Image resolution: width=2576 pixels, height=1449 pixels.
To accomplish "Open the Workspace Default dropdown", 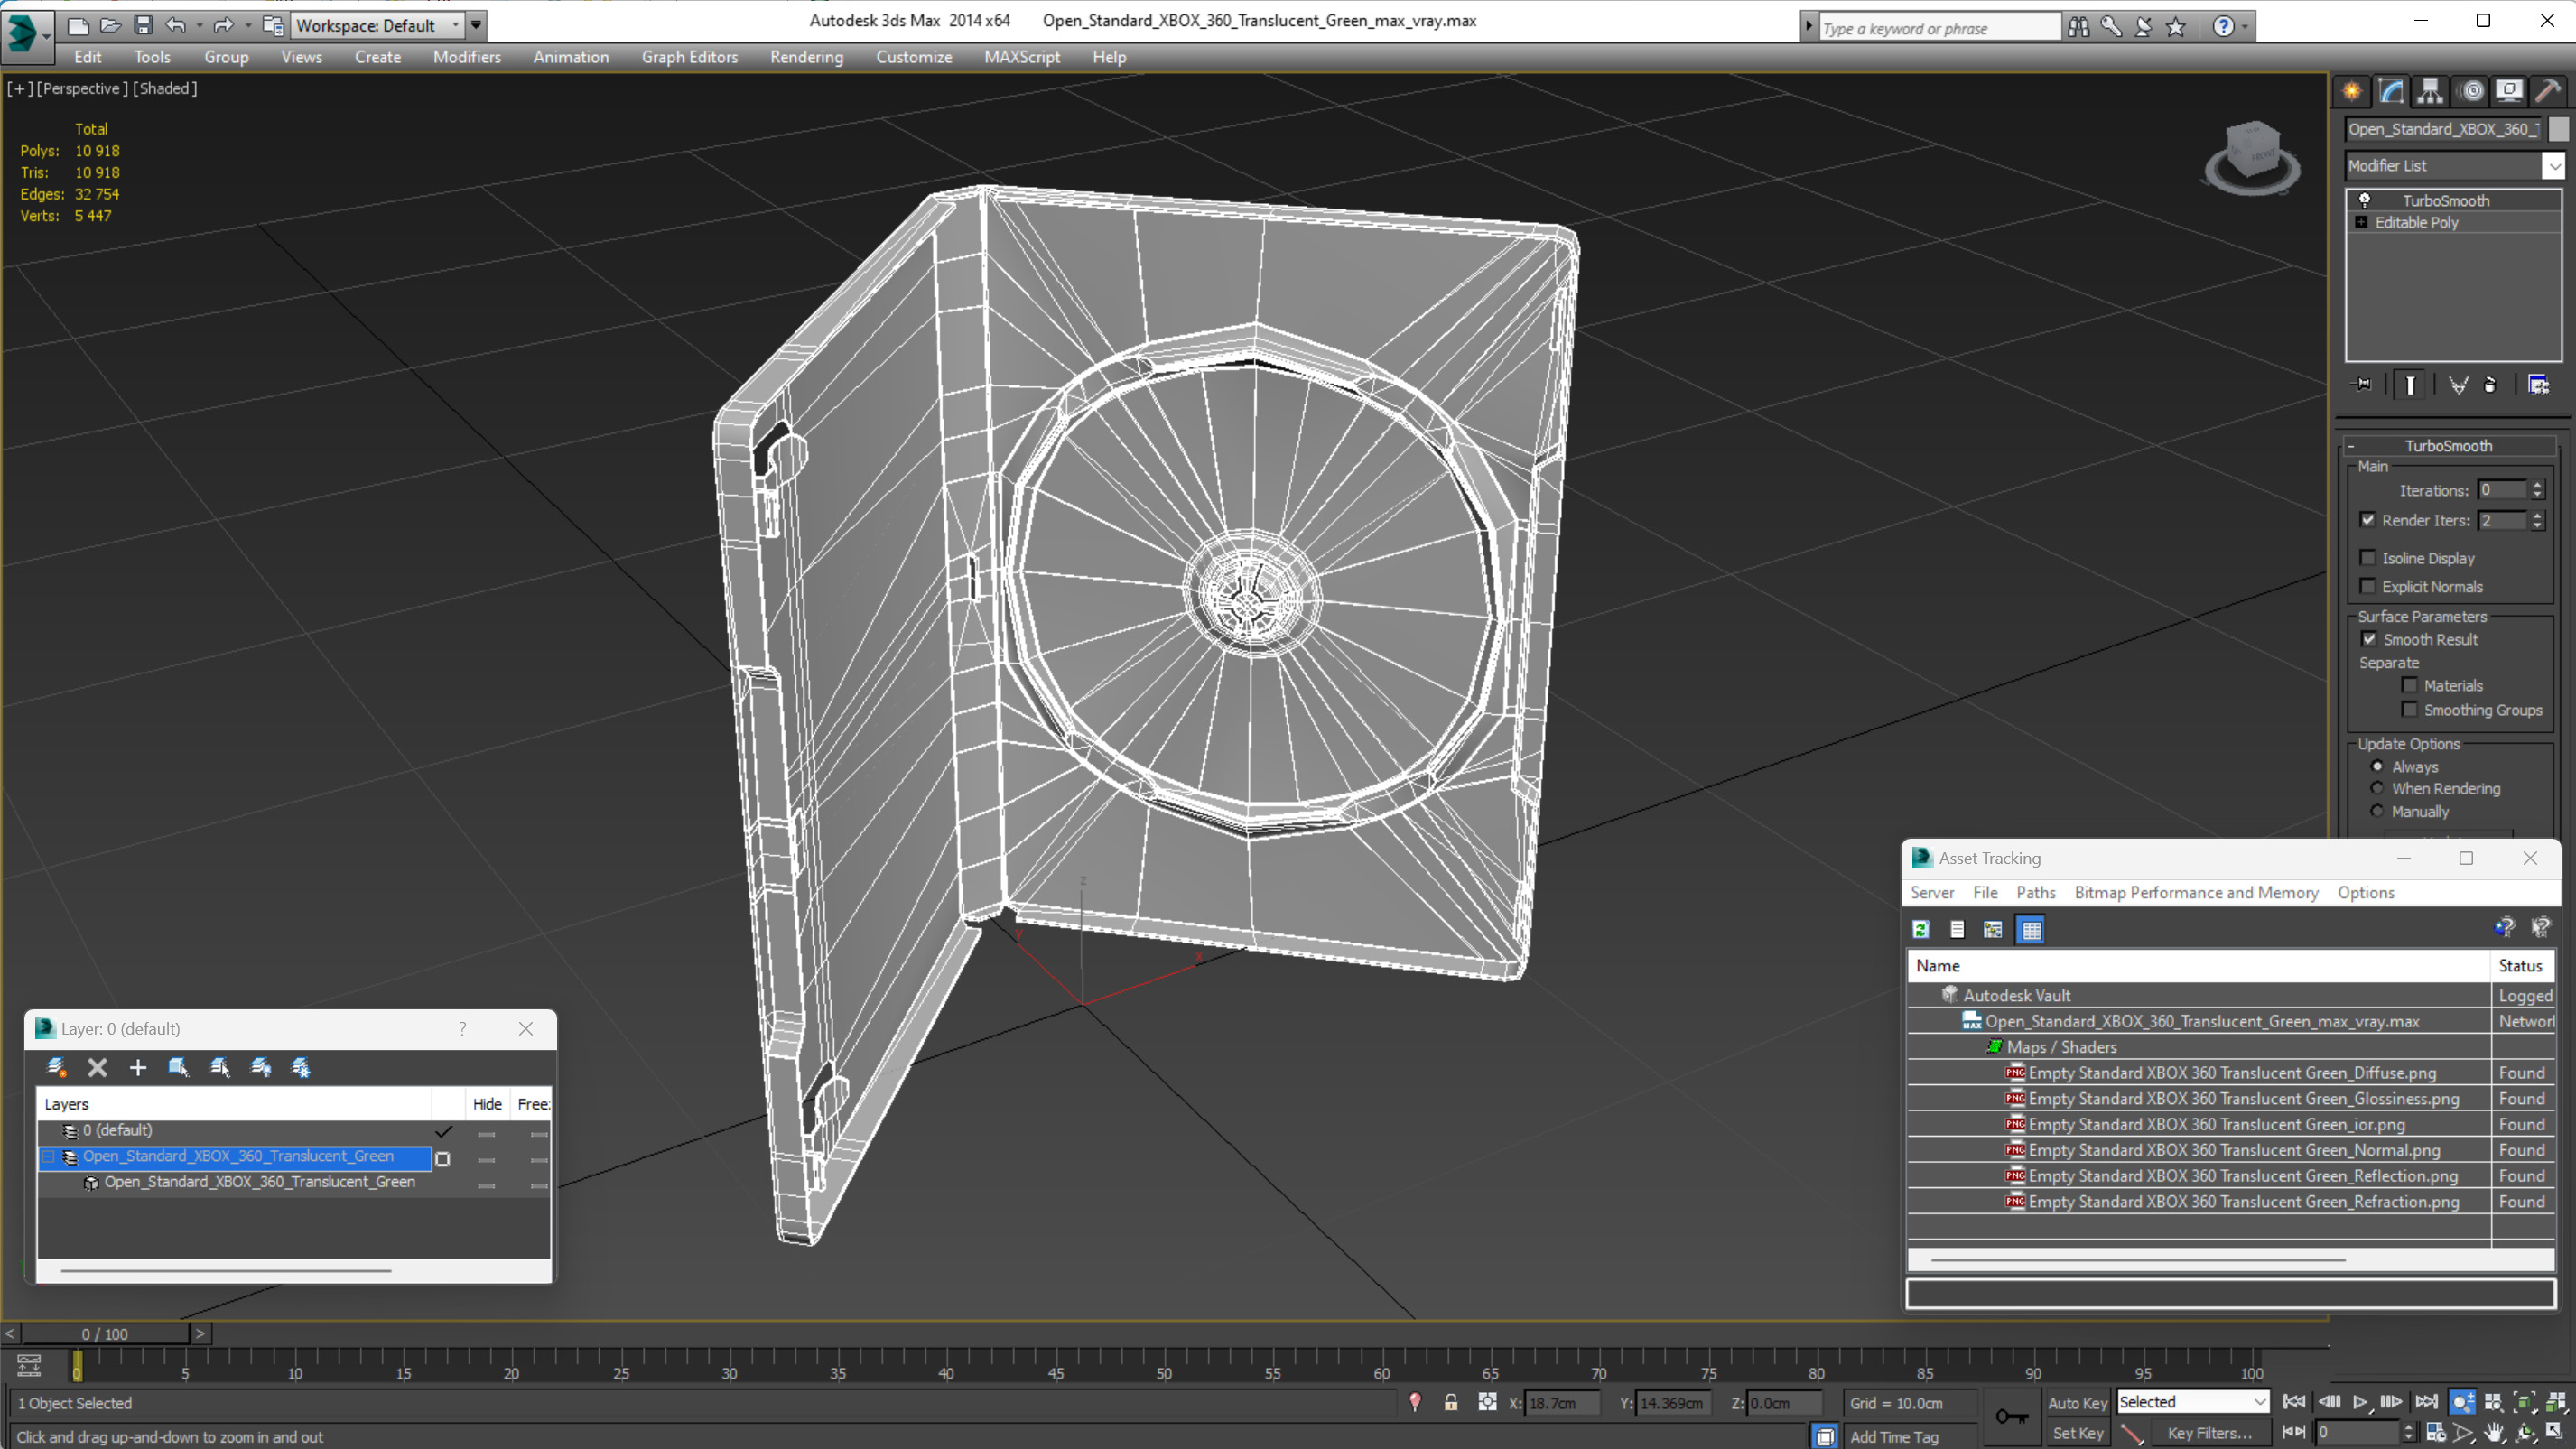I will click(378, 25).
